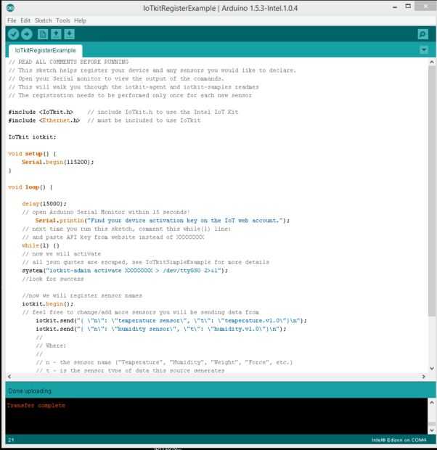Maximize the Arduino window
The width and height of the screenshot is (437, 450).
click(408, 6)
